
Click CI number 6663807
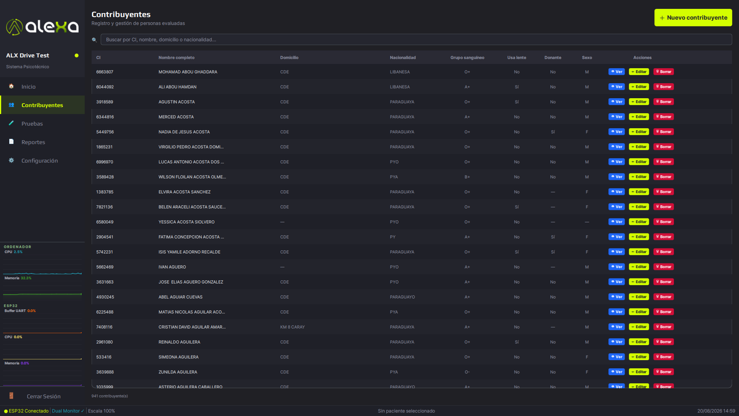(x=105, y=72)
